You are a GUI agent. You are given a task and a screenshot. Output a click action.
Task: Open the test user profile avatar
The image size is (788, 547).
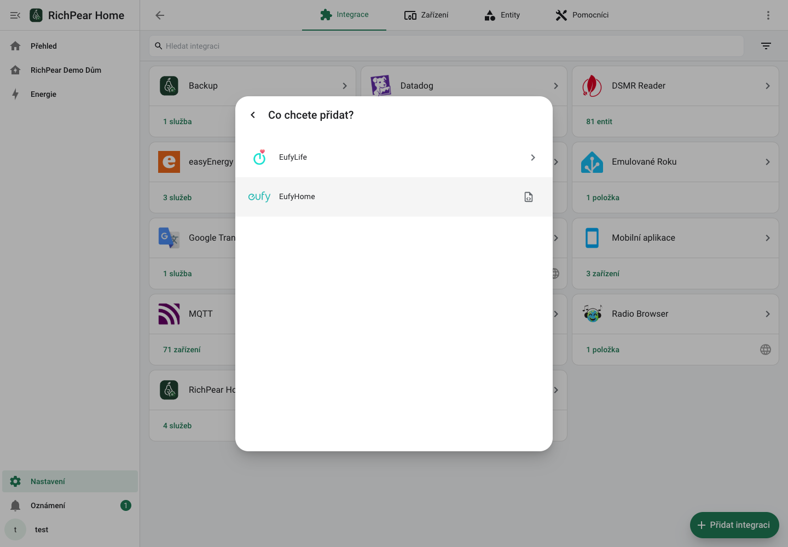15,529
